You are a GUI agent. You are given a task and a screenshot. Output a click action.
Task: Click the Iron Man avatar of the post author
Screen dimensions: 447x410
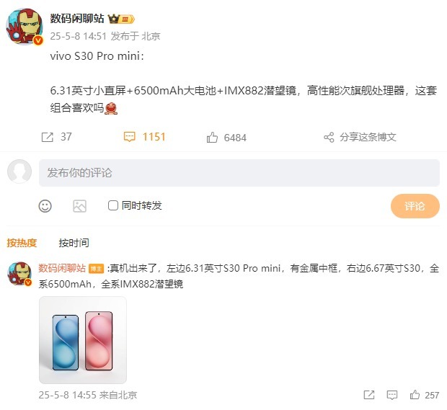[25, 27]
